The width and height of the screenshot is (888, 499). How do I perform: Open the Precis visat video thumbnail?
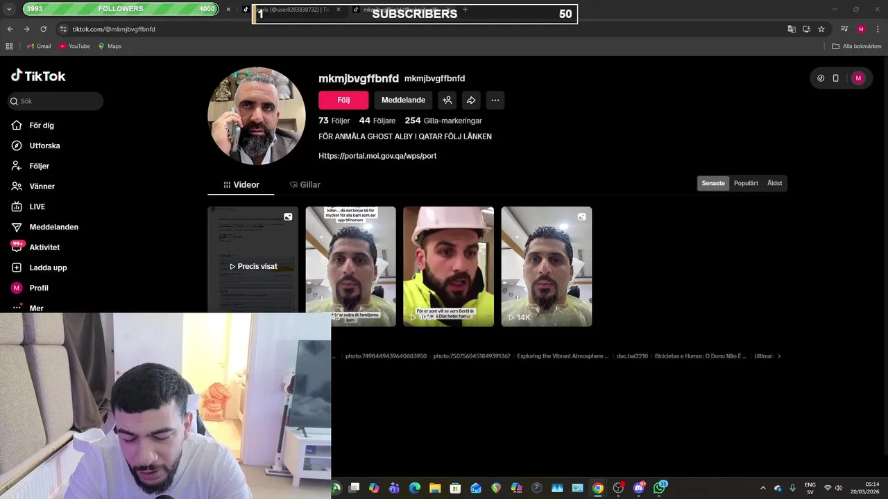point(253,261)
